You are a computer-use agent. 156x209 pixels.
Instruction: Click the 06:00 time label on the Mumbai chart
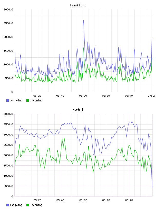pos(83,200)
